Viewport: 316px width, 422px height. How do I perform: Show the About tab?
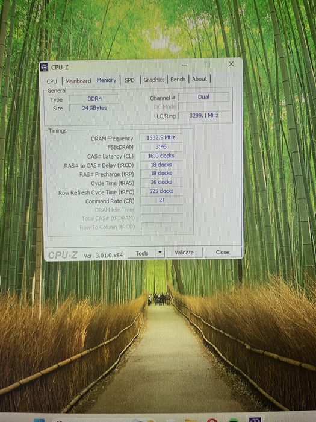coord(199,79)
